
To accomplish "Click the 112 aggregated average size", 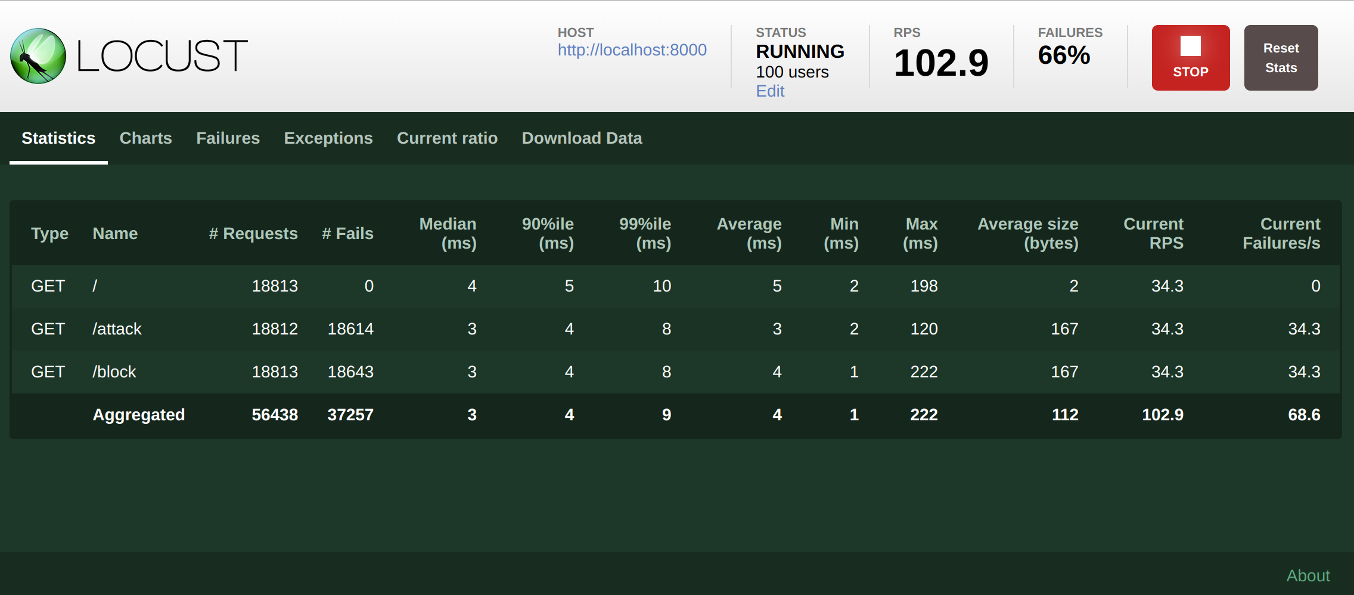I will point(1065,415).
